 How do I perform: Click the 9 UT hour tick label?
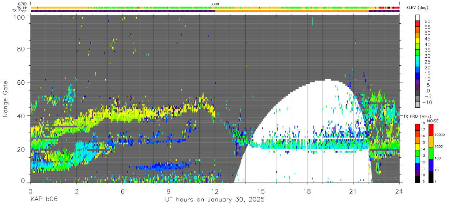169,191
